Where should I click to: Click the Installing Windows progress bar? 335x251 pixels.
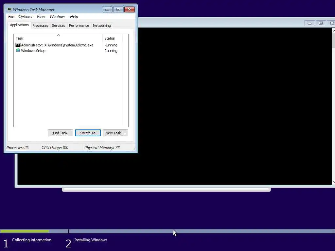tap(202, 231)
